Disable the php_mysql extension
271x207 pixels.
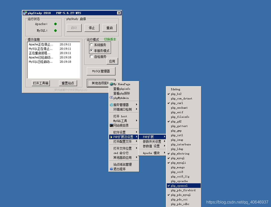(x=183, y=158)
